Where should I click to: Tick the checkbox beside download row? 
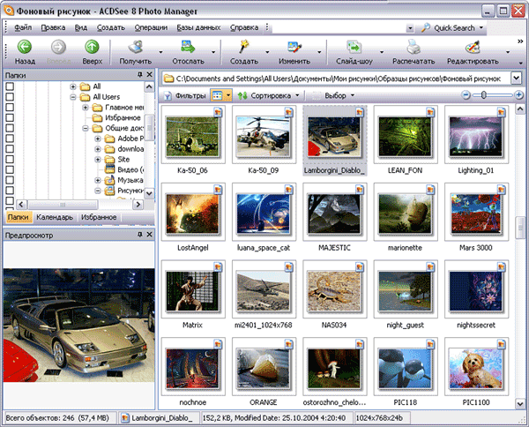click(10, 149)
